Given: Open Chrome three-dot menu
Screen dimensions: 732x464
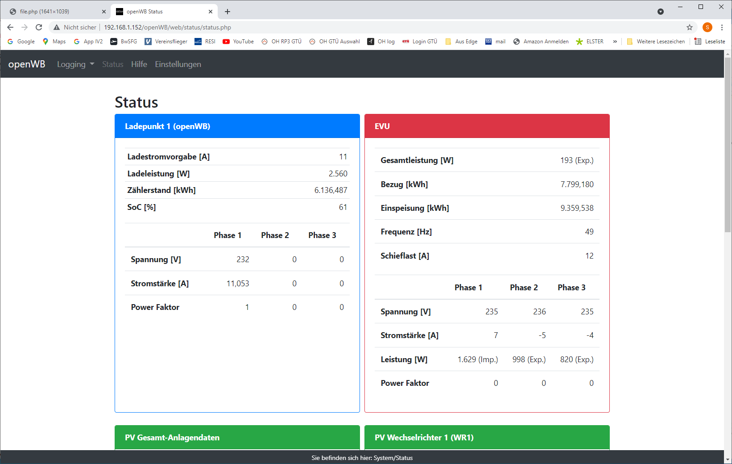Looking at the screenshot, I should [722, 27].
